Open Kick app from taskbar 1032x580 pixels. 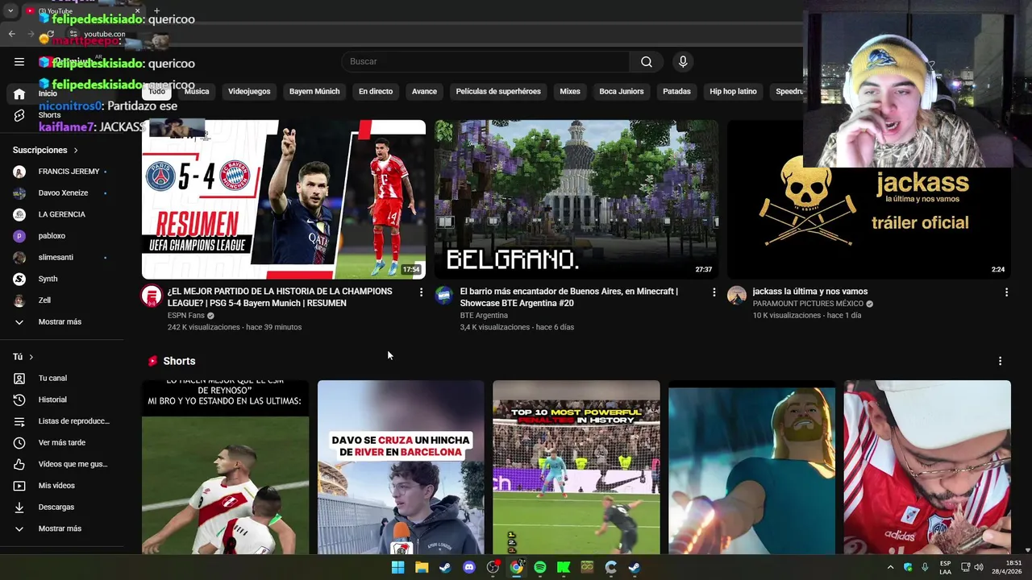tap(564, 567)
